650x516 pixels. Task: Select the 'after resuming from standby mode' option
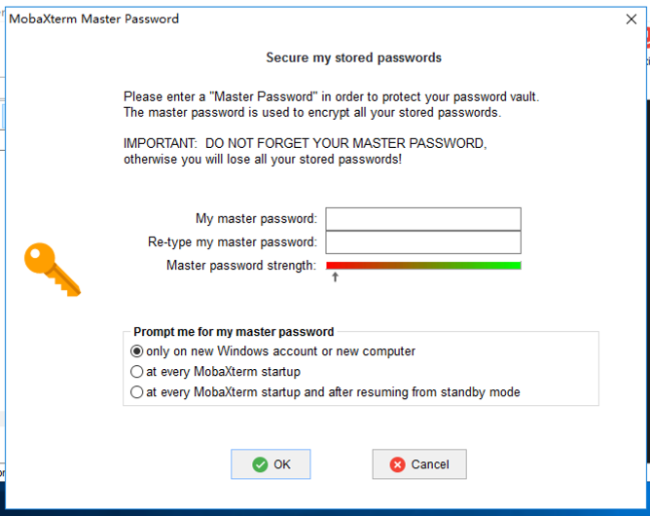tap(137, 392)
